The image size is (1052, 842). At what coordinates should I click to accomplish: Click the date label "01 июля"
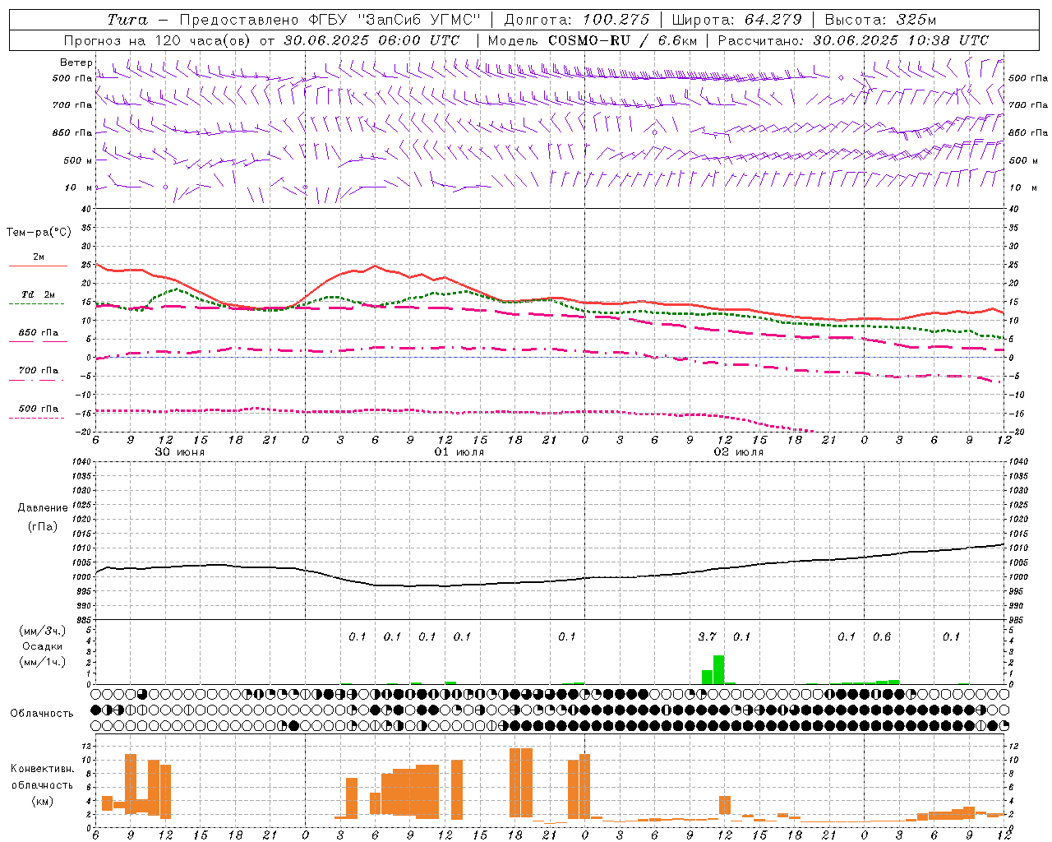click(459, 452)
